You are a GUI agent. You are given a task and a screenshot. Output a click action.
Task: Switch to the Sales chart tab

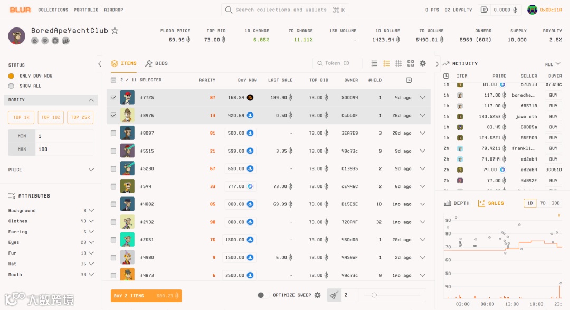(491, 203)
